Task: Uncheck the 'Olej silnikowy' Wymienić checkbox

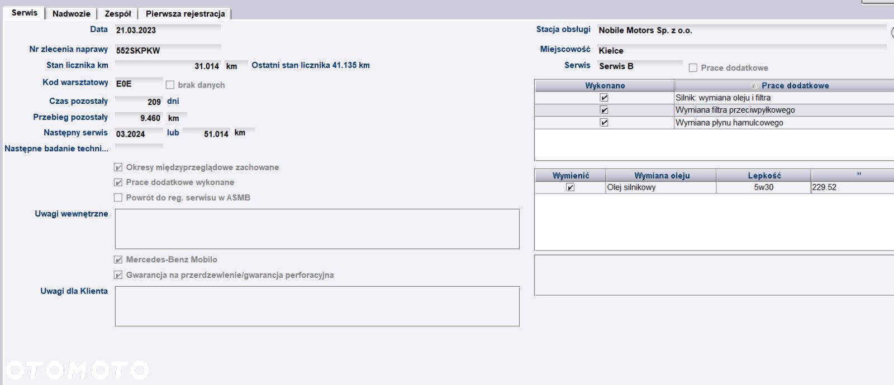Action: (x=570, y=187)
